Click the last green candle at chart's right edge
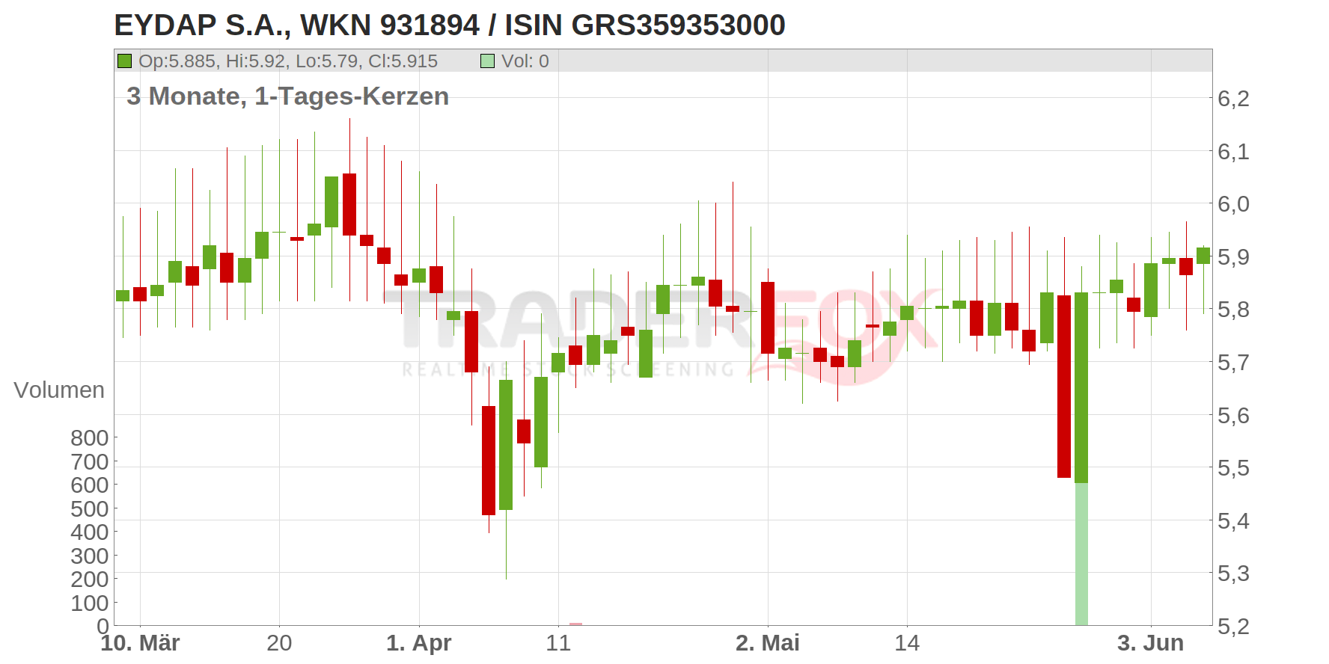The image size is (1329, 664). point(1203,256)
